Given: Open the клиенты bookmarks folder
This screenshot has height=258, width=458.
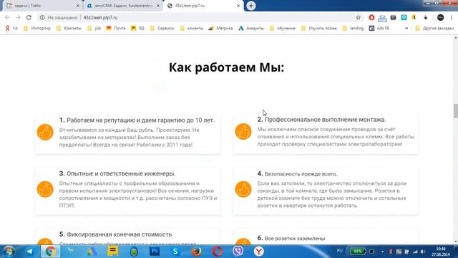Looking at the screenshot, I should click(192, 29).
